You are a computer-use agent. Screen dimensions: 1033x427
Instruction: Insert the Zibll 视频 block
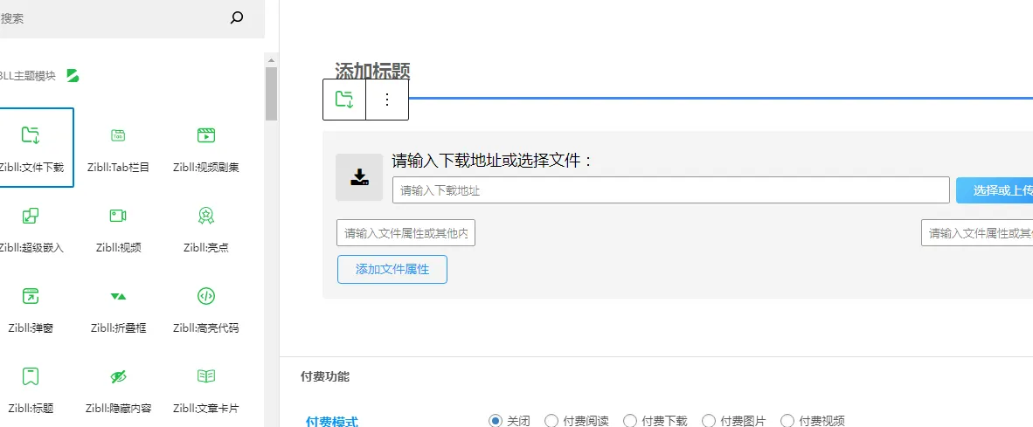[118, 228]
